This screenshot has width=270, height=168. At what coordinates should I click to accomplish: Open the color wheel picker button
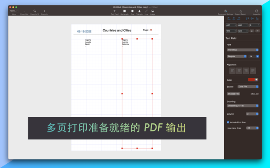(256, 79)
